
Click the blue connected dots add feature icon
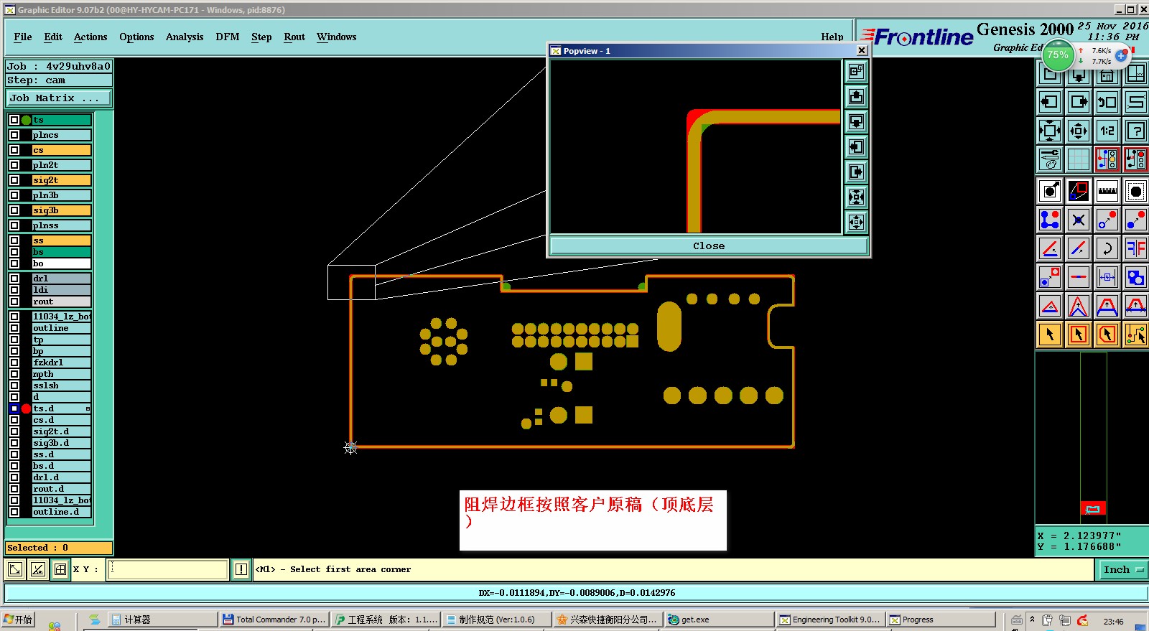pos(1050,220)
